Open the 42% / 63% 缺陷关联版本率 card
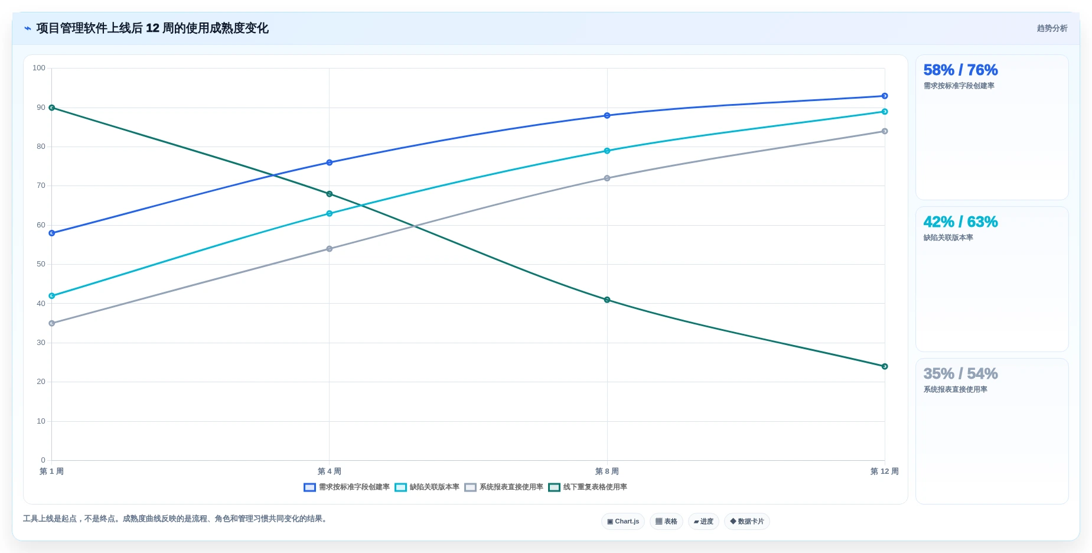This screenshot has width=1092, height=553. (992, 279)
